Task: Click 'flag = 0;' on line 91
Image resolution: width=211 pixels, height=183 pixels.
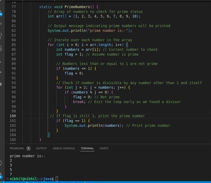Action: 74,73
